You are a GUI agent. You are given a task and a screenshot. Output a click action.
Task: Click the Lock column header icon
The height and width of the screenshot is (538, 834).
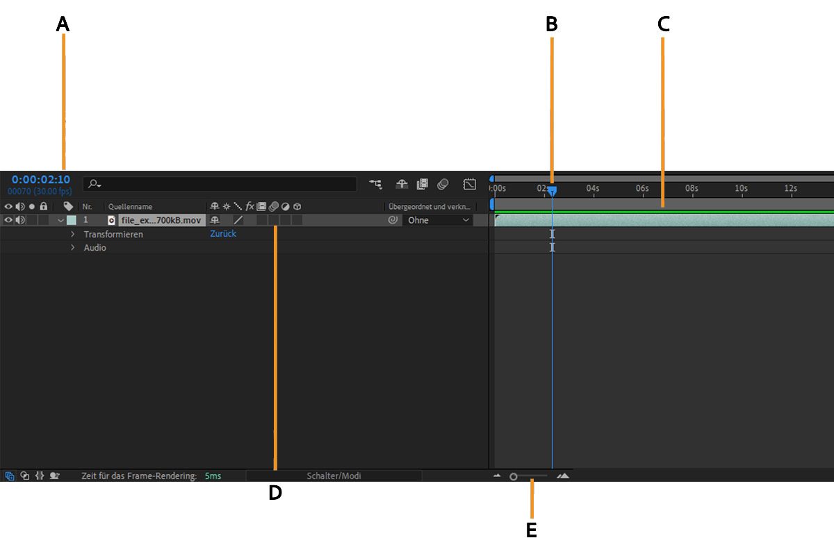(x=43, y=206)
